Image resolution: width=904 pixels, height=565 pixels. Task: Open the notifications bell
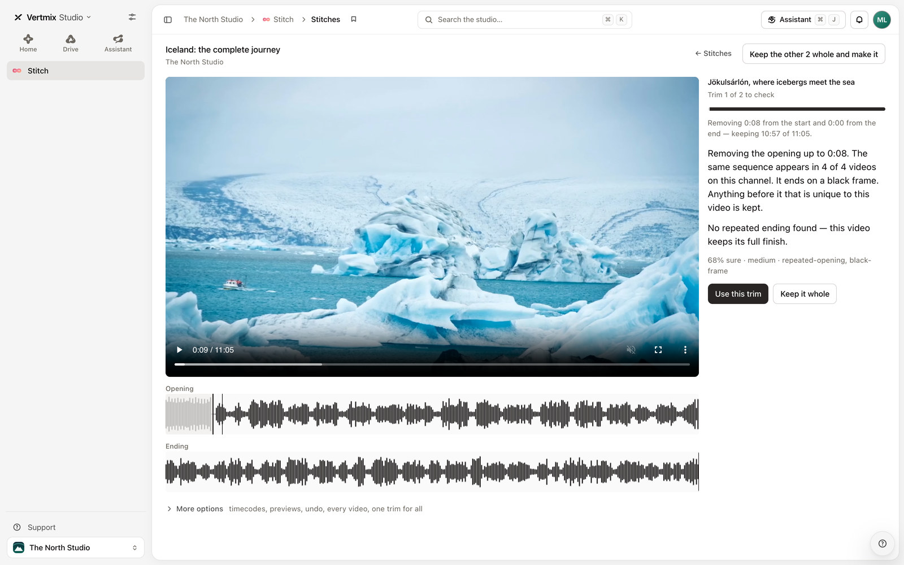tap(859, 20)
